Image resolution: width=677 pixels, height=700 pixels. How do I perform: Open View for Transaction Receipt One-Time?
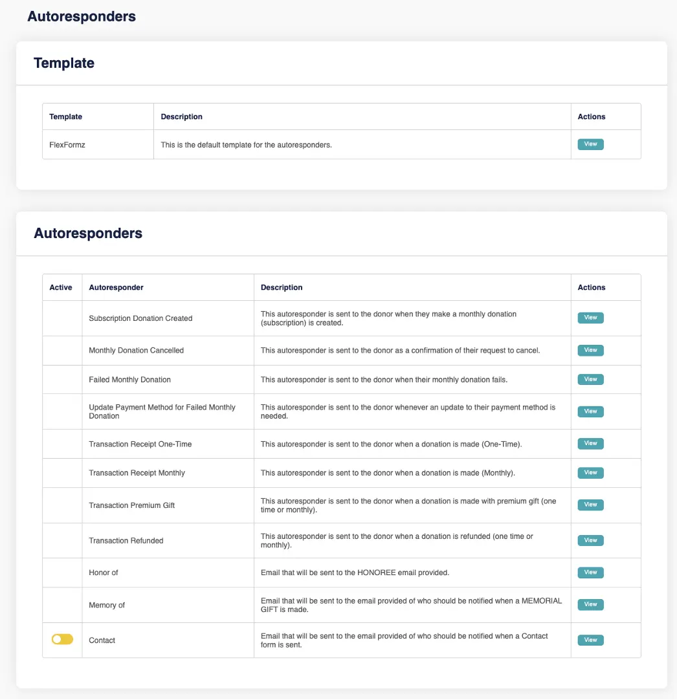590,444
